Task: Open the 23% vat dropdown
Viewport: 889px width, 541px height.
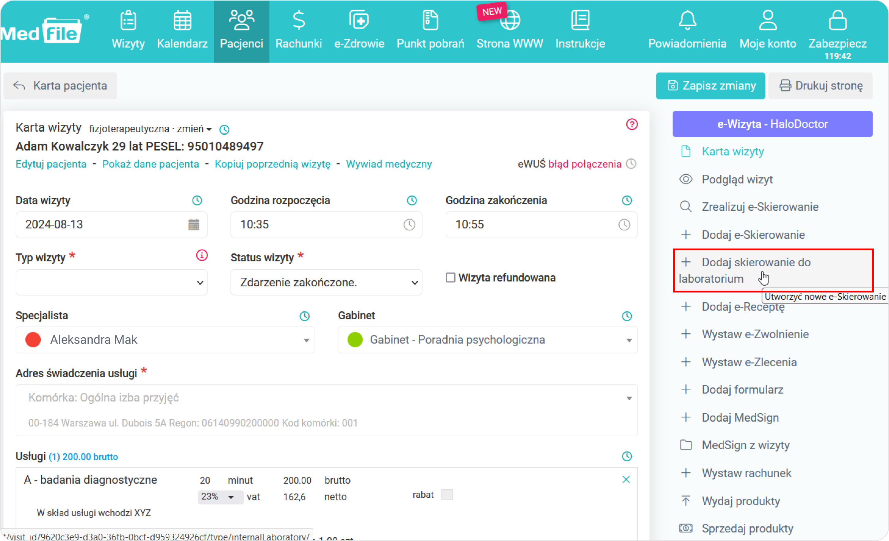Action: pos(220,497)
